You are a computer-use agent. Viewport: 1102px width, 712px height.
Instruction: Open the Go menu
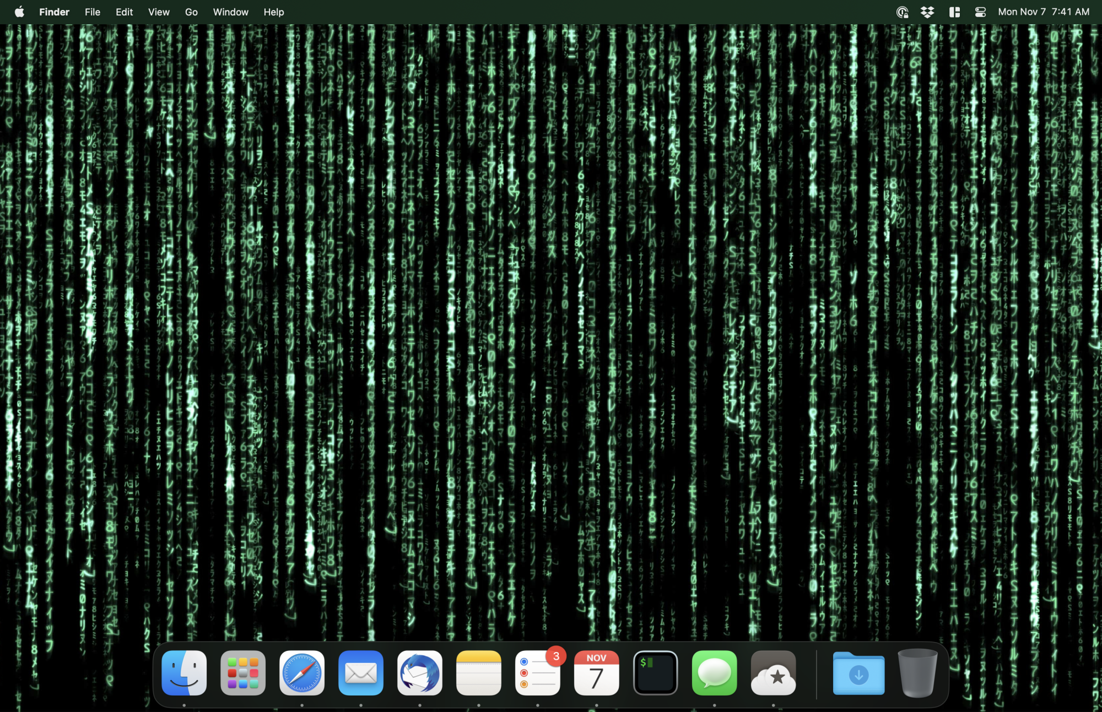click(191, 12)
